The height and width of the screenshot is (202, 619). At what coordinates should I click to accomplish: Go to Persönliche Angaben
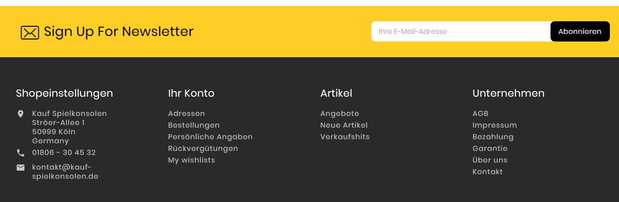pos(210,137)
